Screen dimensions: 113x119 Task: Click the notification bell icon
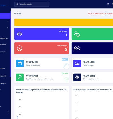(x=108, y=4)
